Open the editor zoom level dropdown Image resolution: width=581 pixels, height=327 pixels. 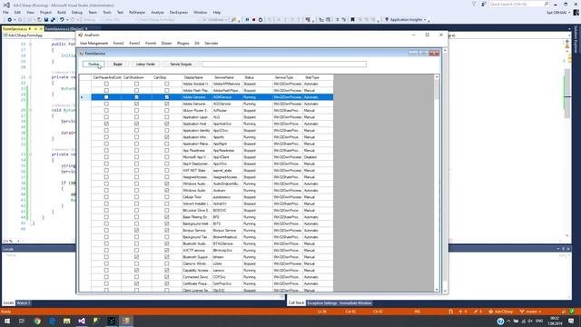pyautogui.click(x=18, y=241)
